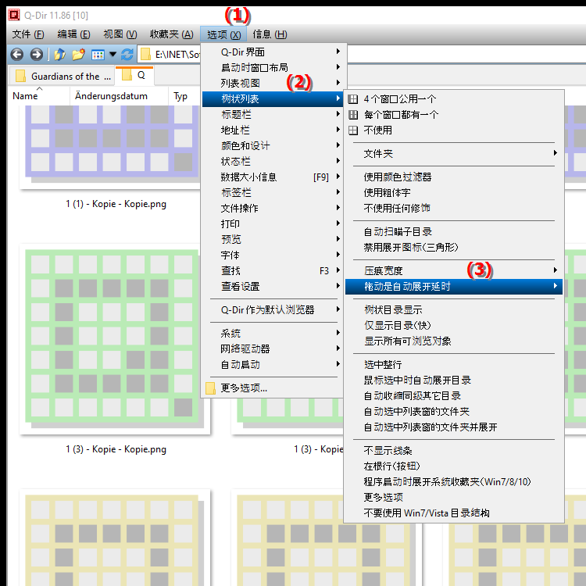Viewport: 586px width, 586px height.
Task: Toggle 使用粗体字 option
Action: [397, 193]
